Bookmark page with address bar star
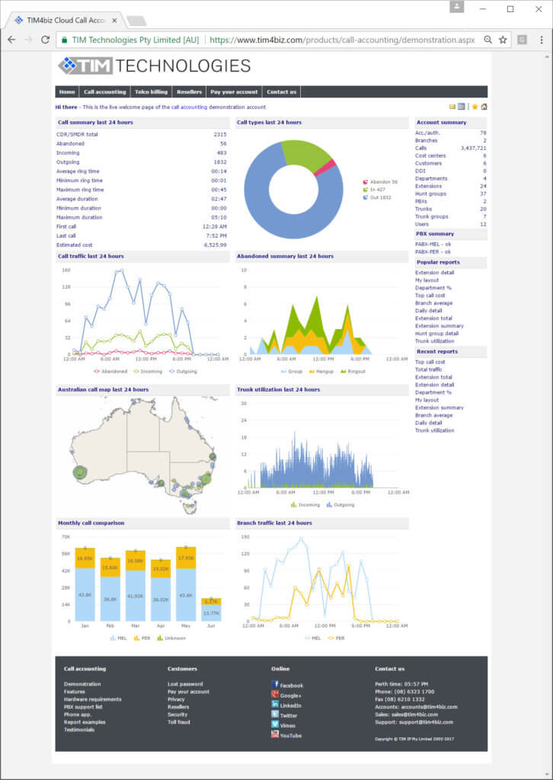 pyautogui.click(x=503, y=40)
